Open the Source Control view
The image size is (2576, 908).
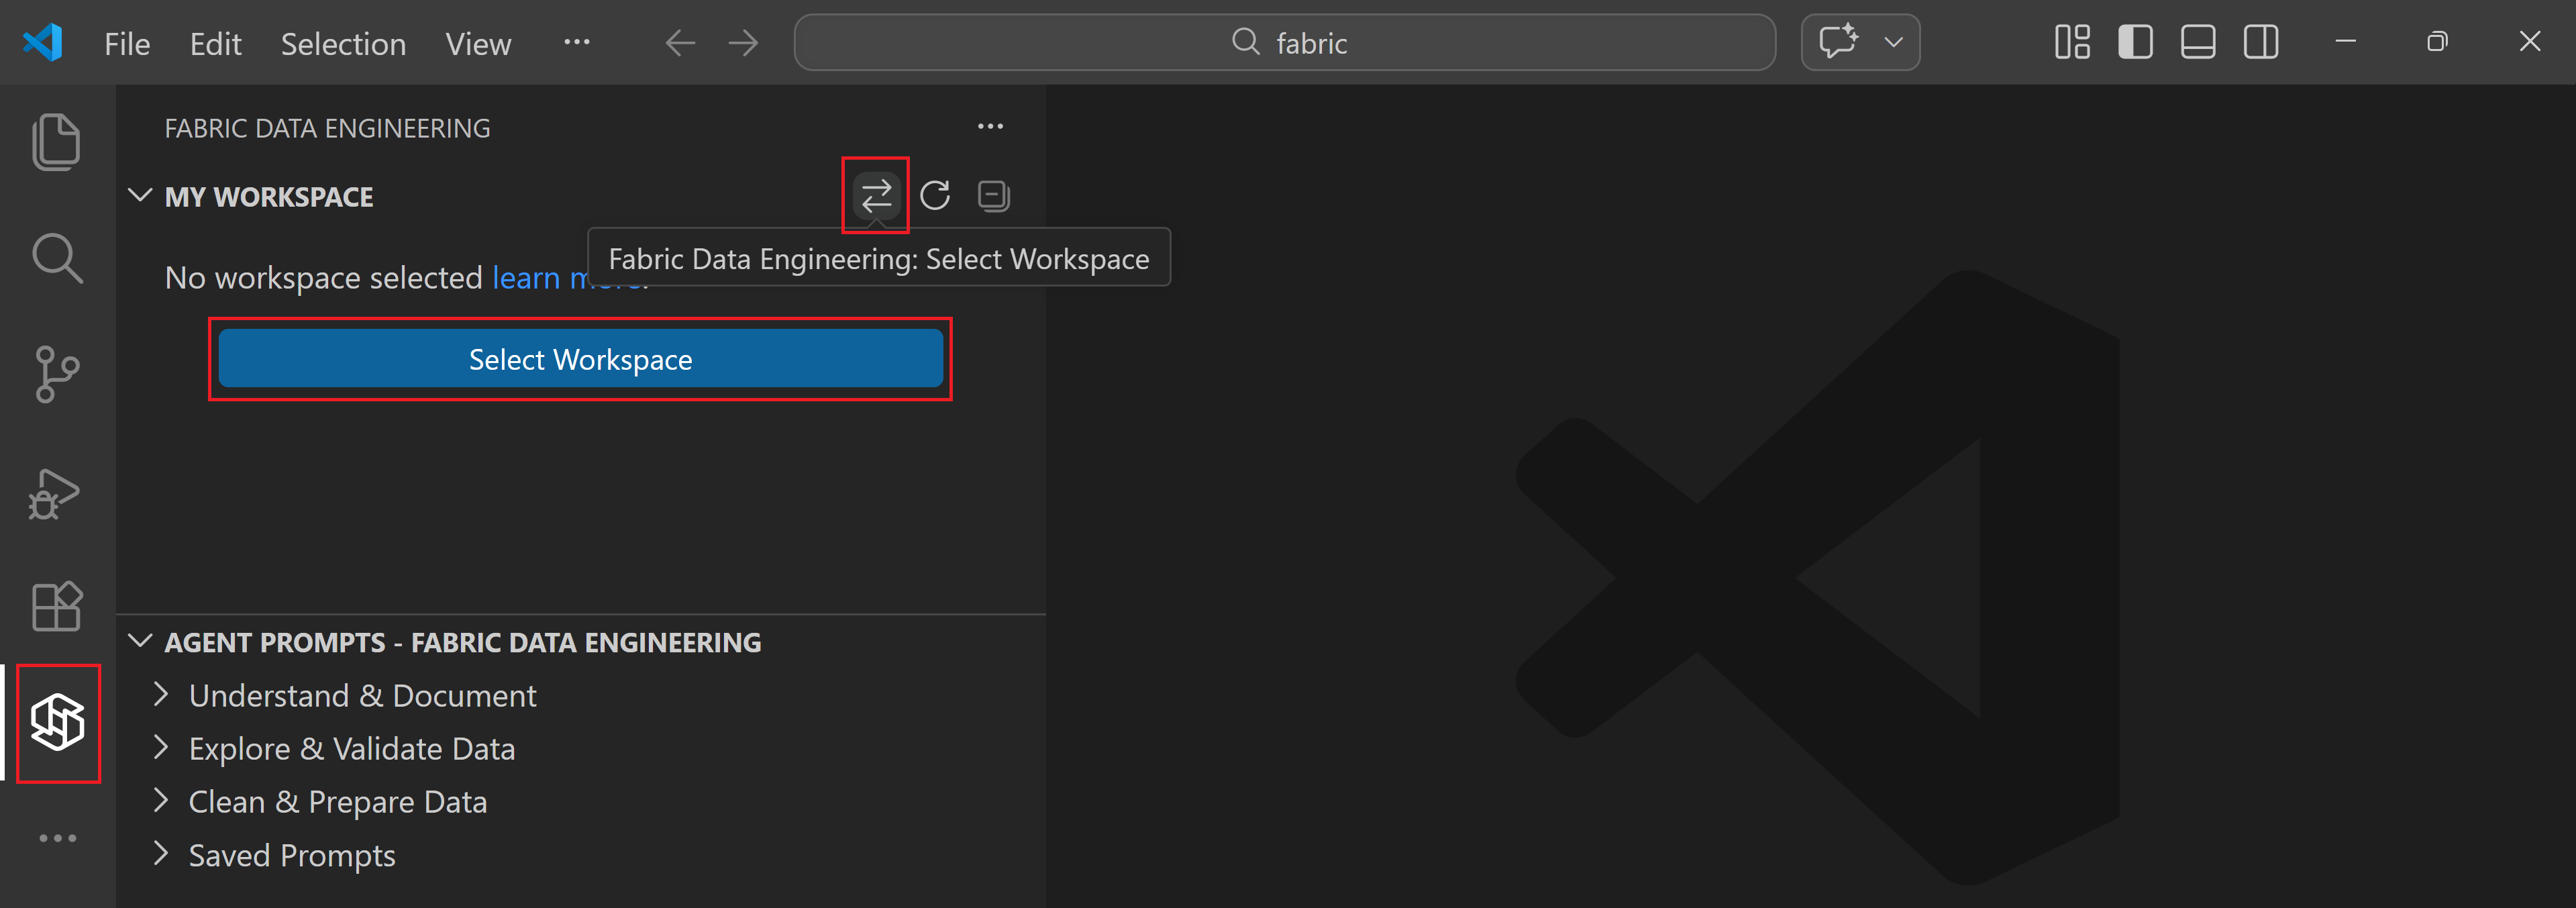(56, 374)
